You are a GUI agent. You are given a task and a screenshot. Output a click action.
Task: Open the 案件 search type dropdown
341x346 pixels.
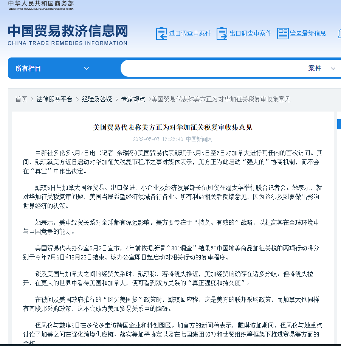(x=322, y=68)
